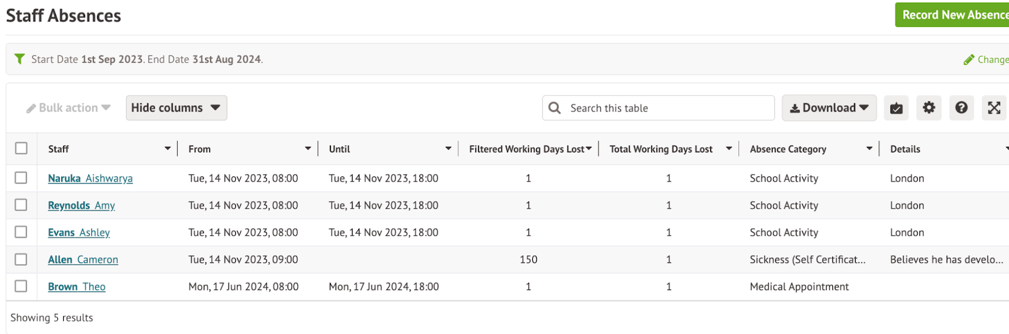Check the box for Allen Cameron
1009x334 pixels.
pos(21,260)
